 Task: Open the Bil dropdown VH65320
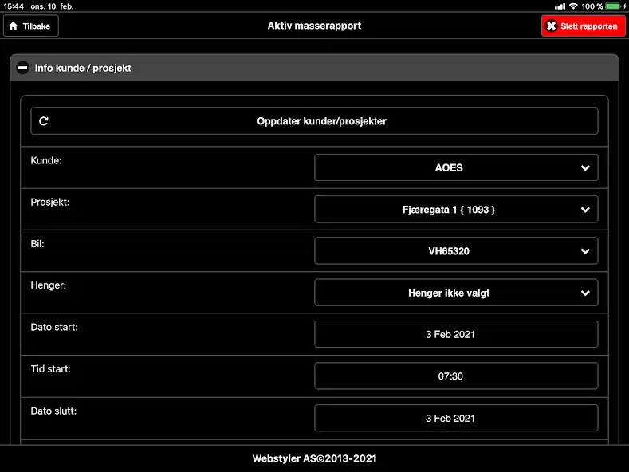pos(456,251)
